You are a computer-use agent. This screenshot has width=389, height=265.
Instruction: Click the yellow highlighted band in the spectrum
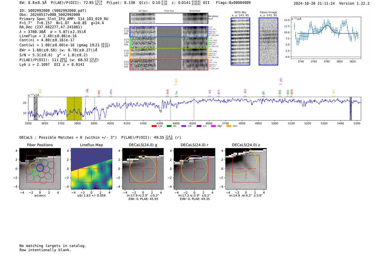pyautogui.click(x=74, y=109)
